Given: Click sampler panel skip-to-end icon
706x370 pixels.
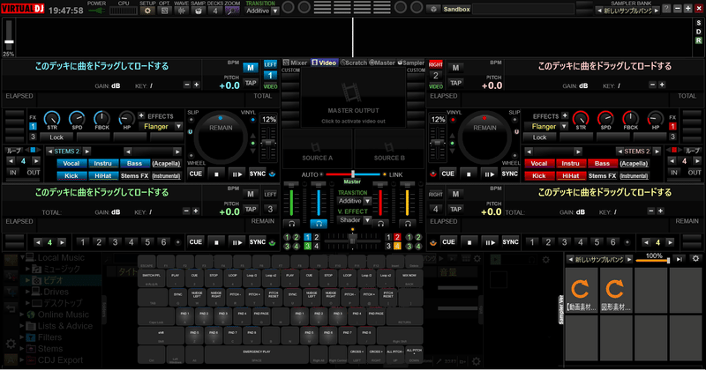Looking at the screenshot, I should (x=680, y=259).
